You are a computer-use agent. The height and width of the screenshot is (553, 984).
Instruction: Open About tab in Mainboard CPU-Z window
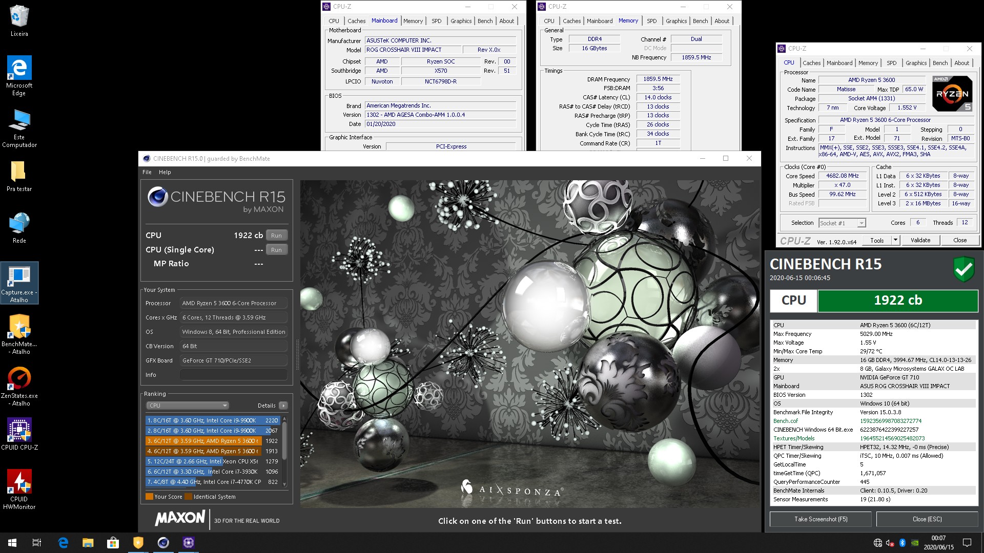(x=507, y=21)
